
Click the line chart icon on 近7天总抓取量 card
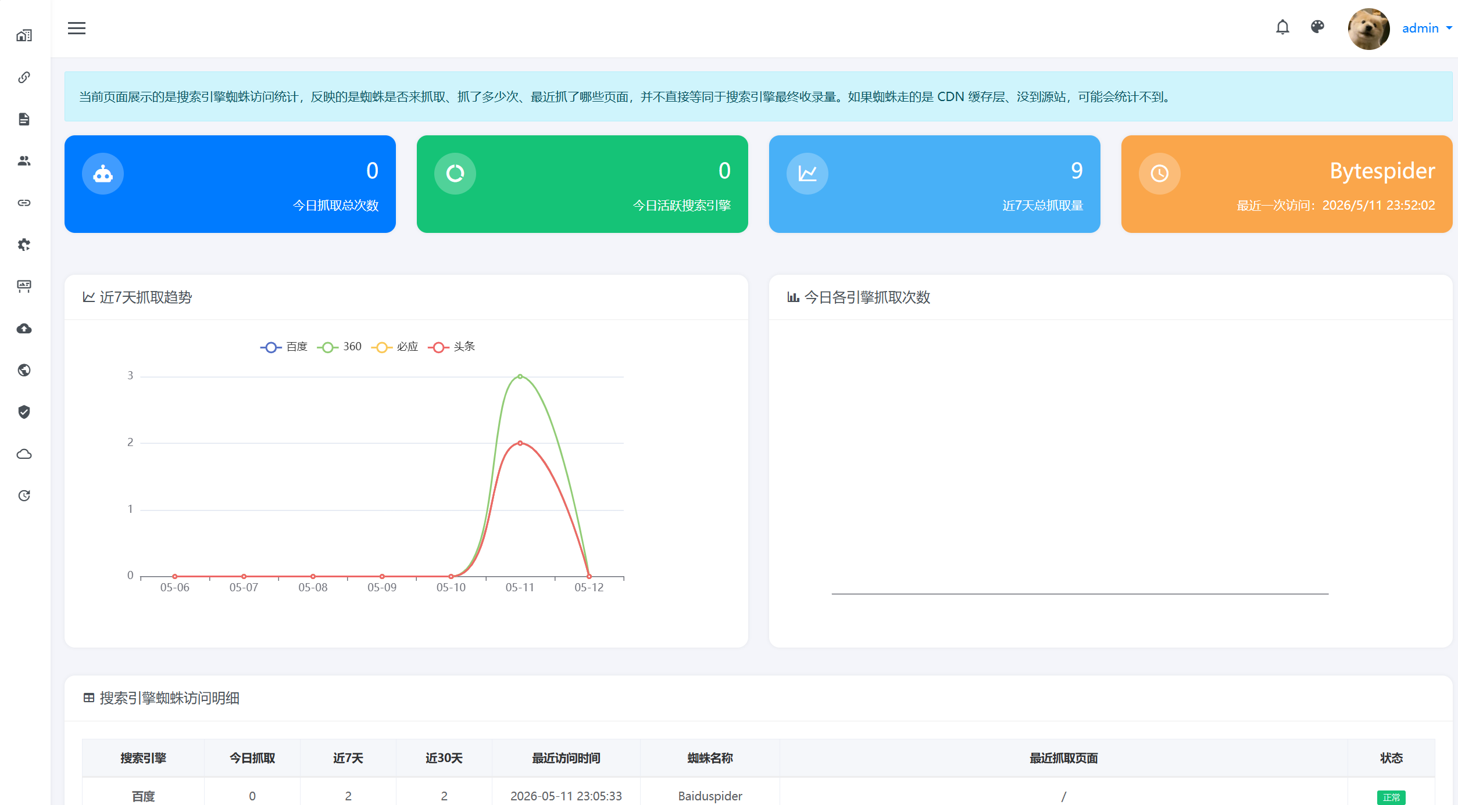click(x=807, y=173)
